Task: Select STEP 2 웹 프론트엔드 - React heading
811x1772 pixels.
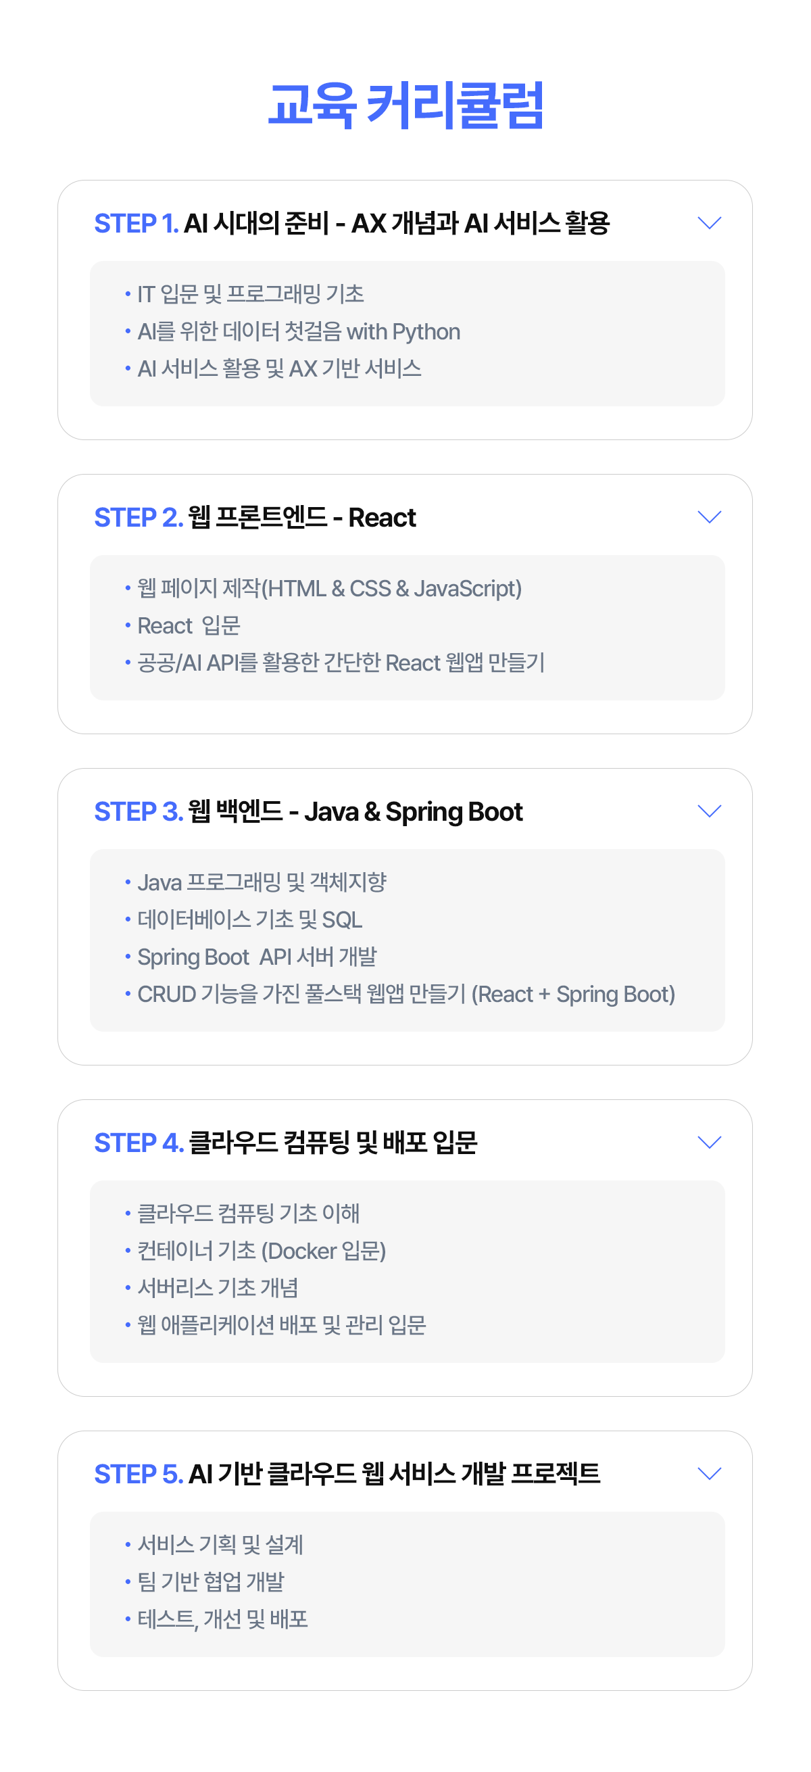Action: tap(255, 517)
